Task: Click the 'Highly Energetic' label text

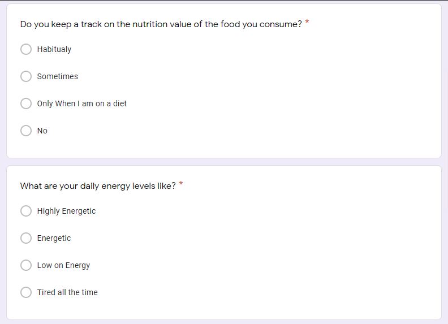Action: tap(66, 211)
